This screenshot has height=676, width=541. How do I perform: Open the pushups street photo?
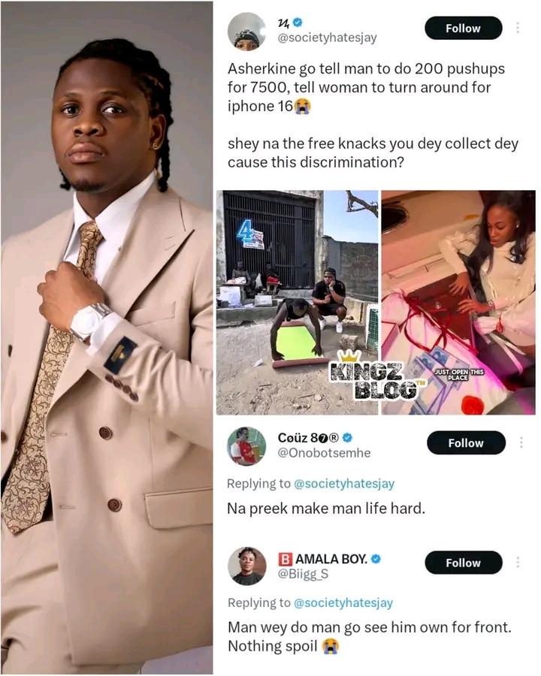point(298,303)
